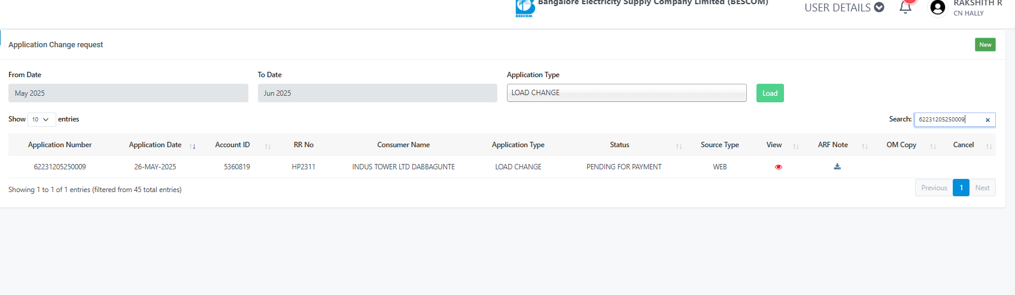Screen dimensions: 1015x295
Task: Clear the search box with X
Action: coord(987,120)
